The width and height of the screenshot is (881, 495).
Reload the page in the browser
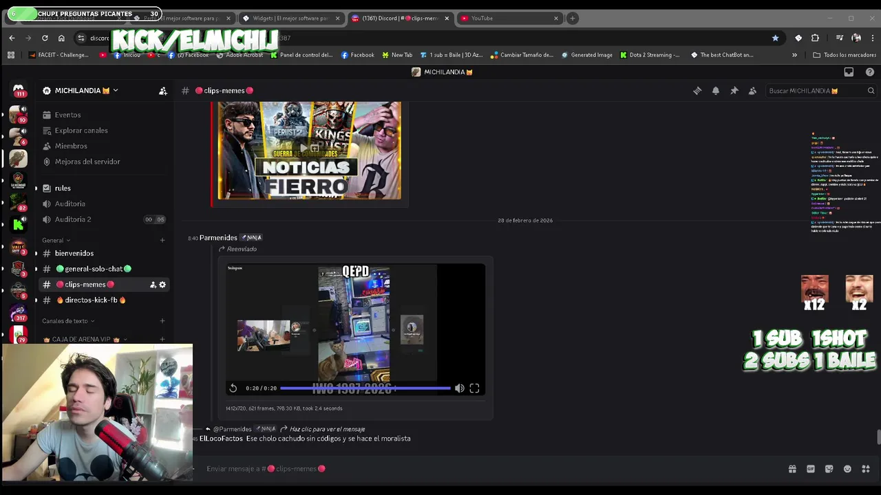point(45,38)
